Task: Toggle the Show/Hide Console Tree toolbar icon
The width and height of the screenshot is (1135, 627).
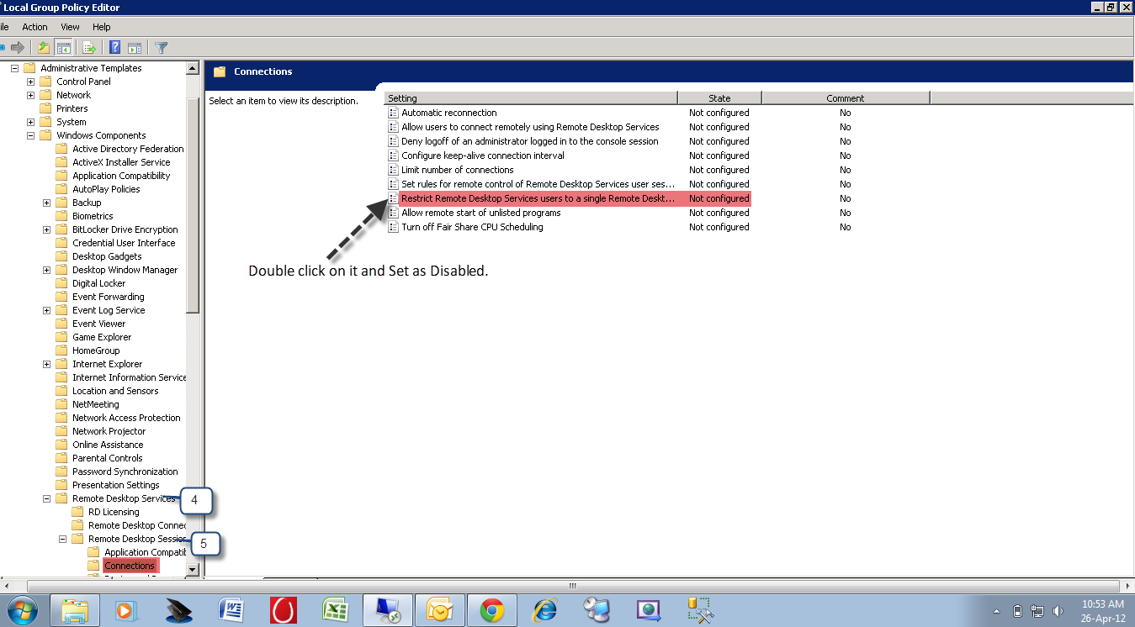Action: point(63,48)
